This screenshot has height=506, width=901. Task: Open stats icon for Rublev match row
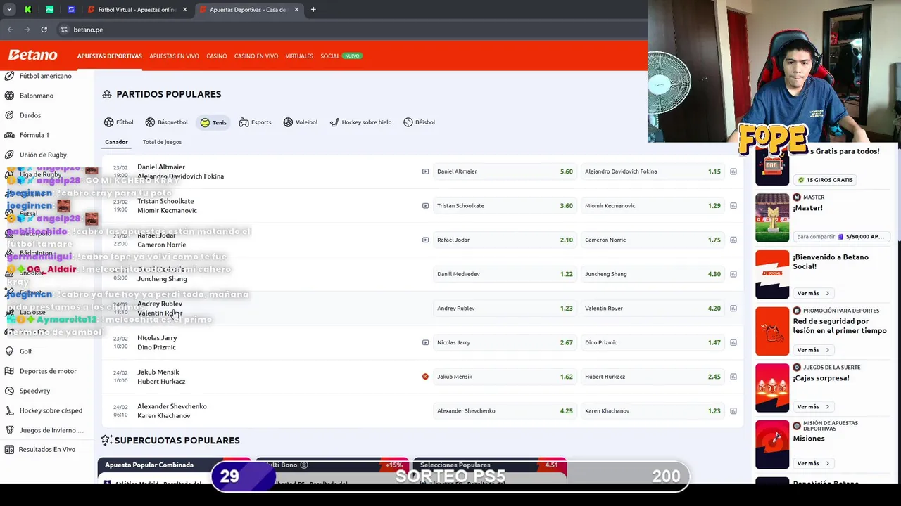(733, 309)
